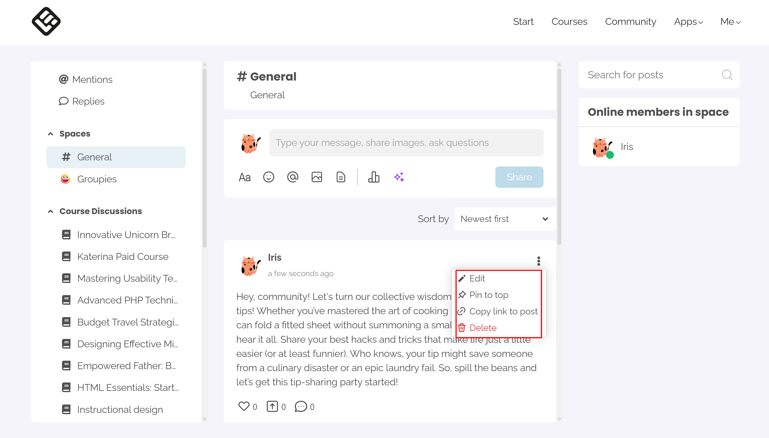769x438 pixels.
Task: Expand the Apps menu
Action: point(688,22)
